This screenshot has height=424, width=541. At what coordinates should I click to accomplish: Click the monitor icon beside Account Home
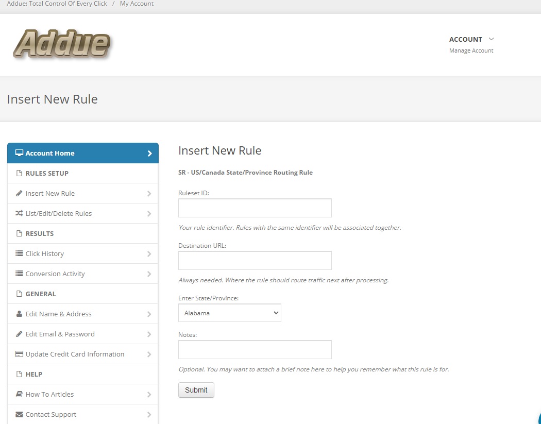[x=20, y=153]
